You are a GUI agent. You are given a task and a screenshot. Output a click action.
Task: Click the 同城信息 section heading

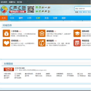7,25
